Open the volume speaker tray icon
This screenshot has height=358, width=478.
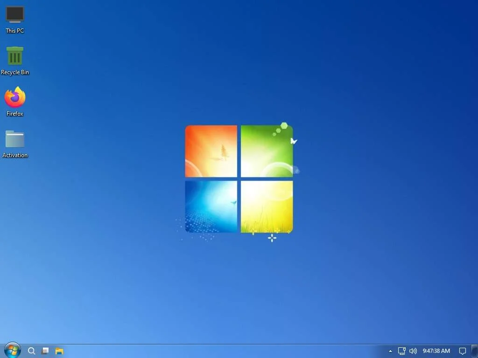[413, 351]
